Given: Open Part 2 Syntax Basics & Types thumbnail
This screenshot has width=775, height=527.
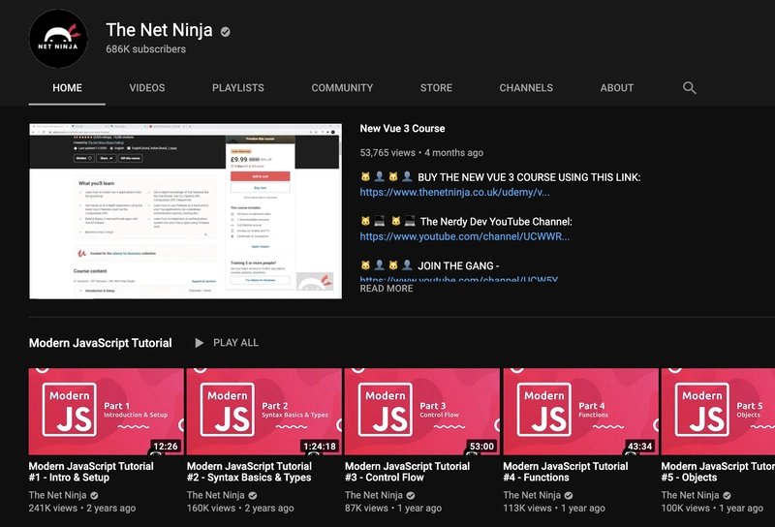Looking at the screenshot, I should (x=263, y=412).
